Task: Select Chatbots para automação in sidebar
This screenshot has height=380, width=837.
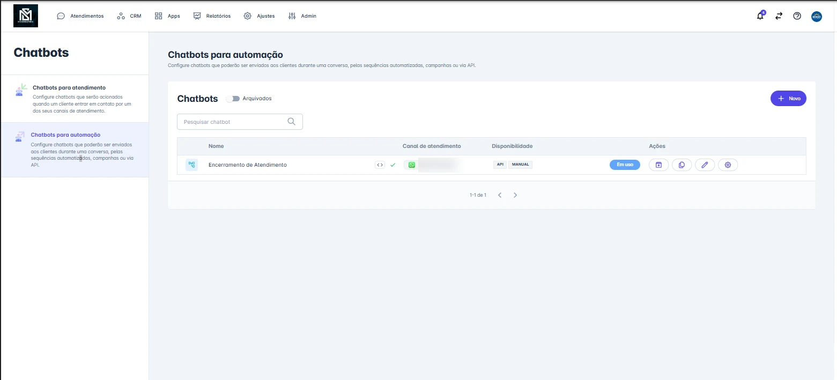Action: [x=75, y=150]
